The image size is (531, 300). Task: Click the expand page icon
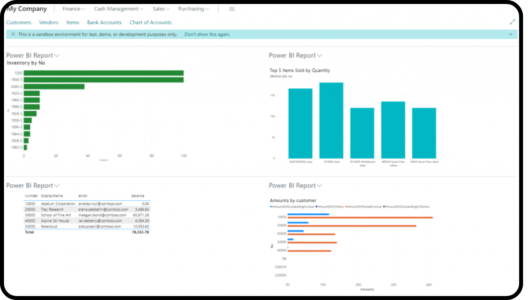[512, 22]
